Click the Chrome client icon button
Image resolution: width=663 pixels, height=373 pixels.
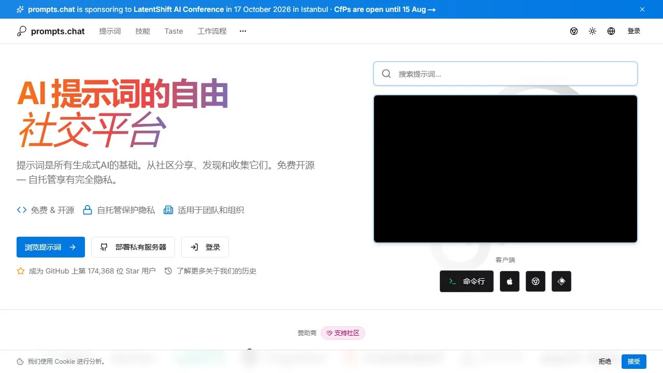(x=536, y=281)
